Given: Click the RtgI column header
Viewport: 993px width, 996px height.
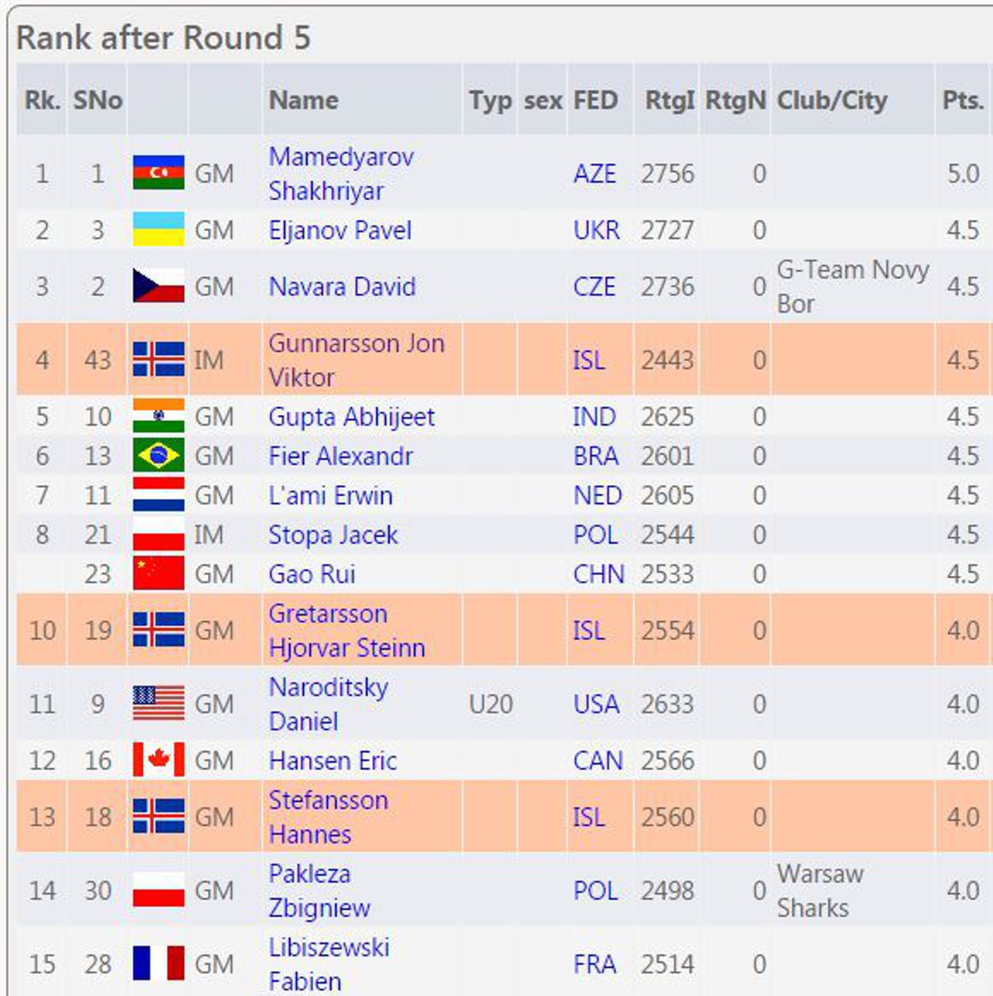Looking at the screenshot, I should (x=669, y=100).
